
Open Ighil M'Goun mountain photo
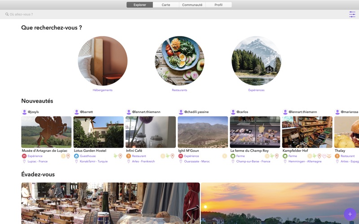tap(203, 132)
